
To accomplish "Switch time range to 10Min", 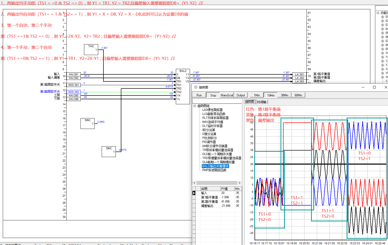I will click(271, 95).
